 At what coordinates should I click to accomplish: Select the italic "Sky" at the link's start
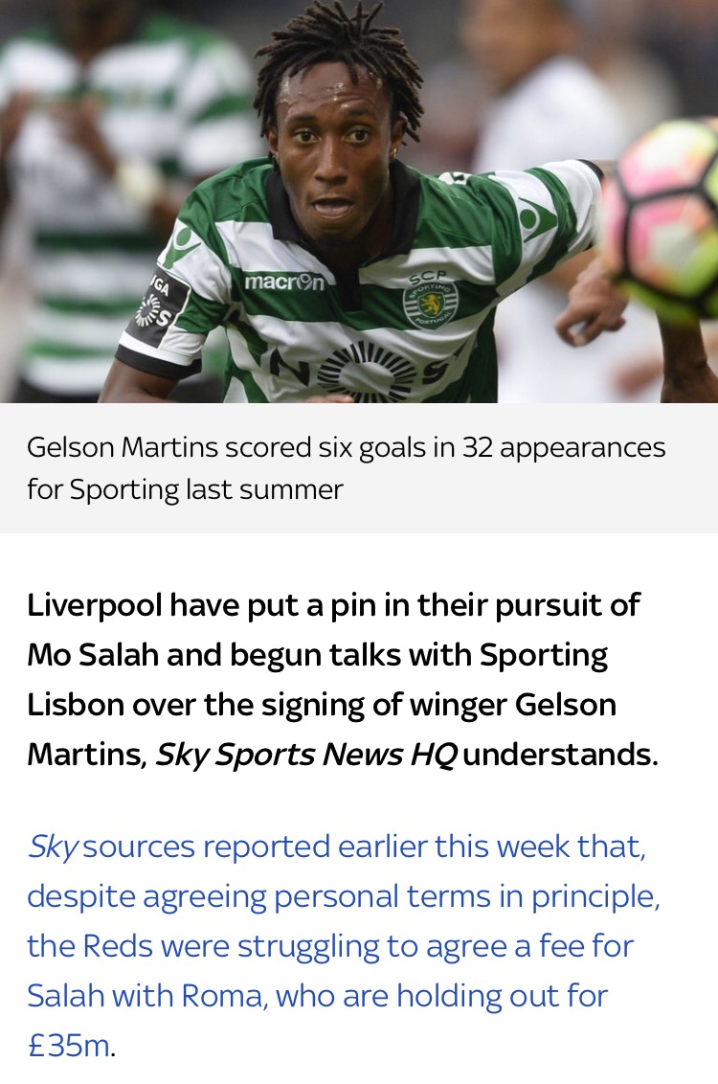coord(52,847)
